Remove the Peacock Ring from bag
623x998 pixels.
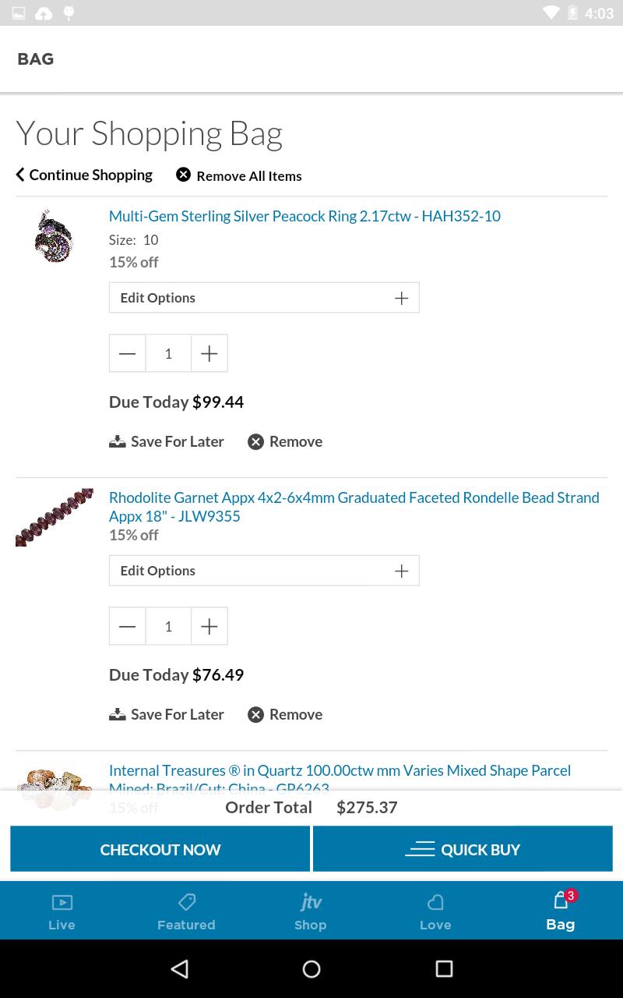pos(285,441)
